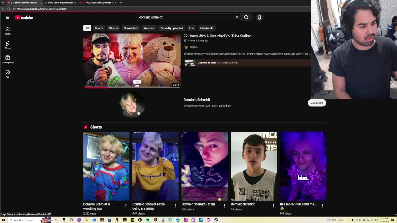The width and height of the screenshot is (397, 223).
Task: Open options for 'Dominic Schmidt - 2 am' short
Action: click(x=224, y=206)
